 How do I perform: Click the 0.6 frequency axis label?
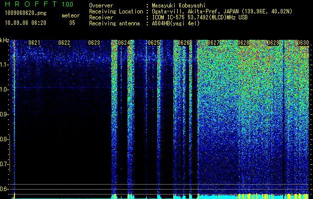coord(4,189)
